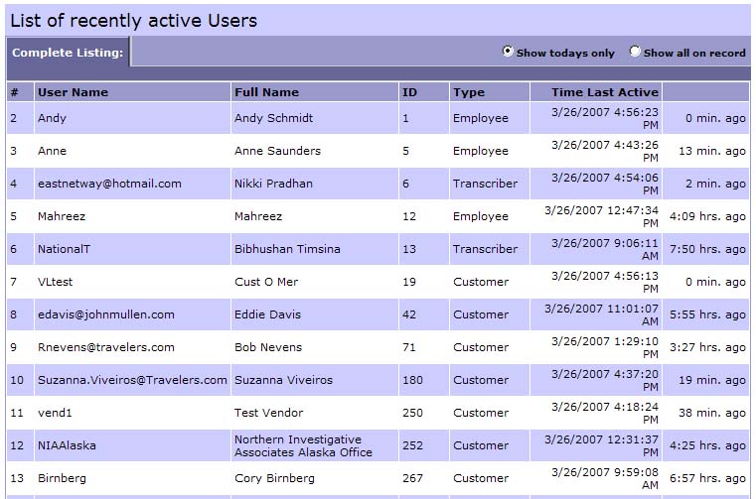The width and height of the screenshot is (756, 499).
Task: Click ID value 252
Action: pyautogui.click(x=412, y=445)
